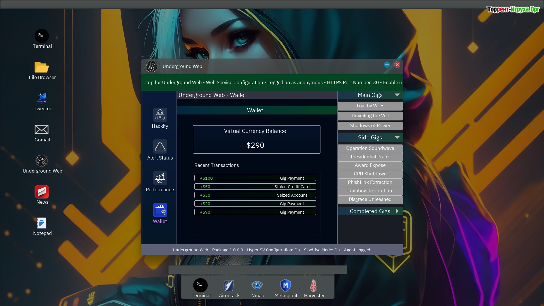544x306 pixels.
Task: Select the Trial by Wi-Fi gig
Action: 370,106
